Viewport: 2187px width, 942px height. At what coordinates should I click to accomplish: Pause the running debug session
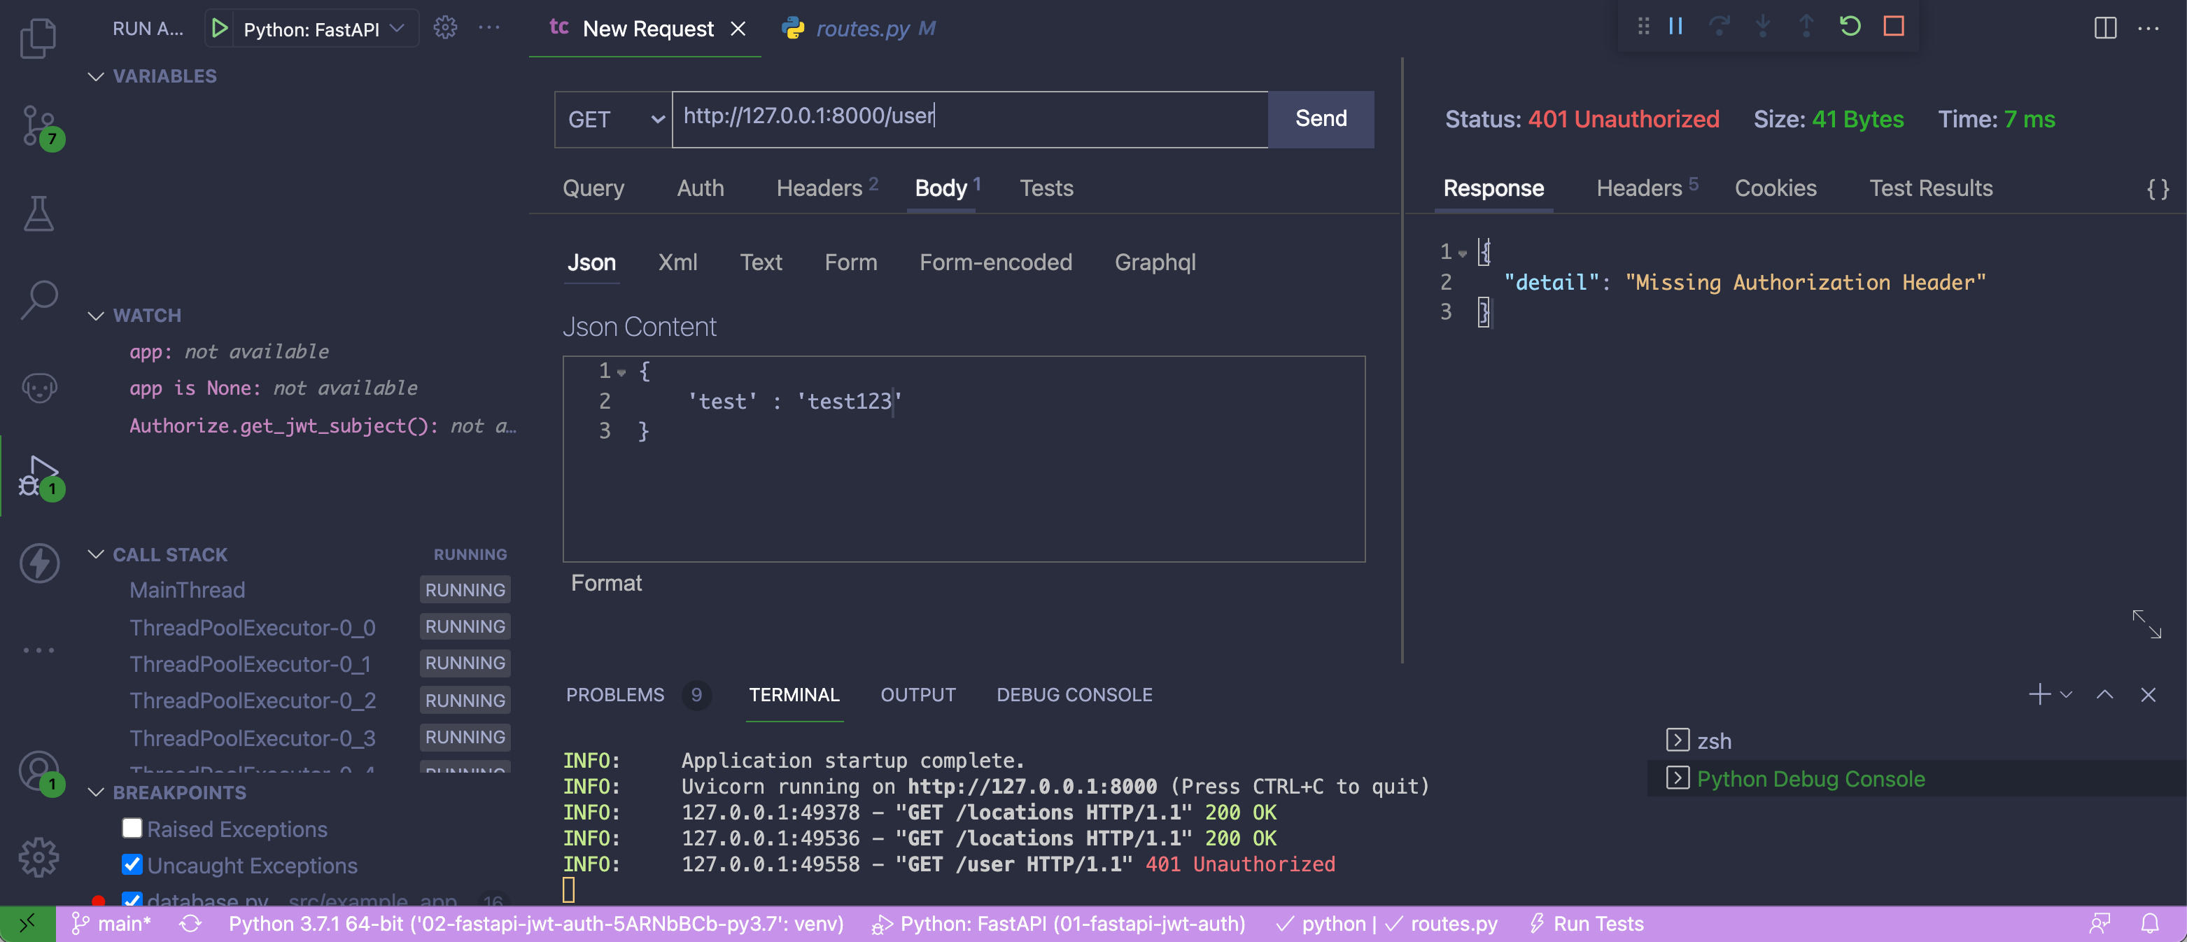point(1675,27)
